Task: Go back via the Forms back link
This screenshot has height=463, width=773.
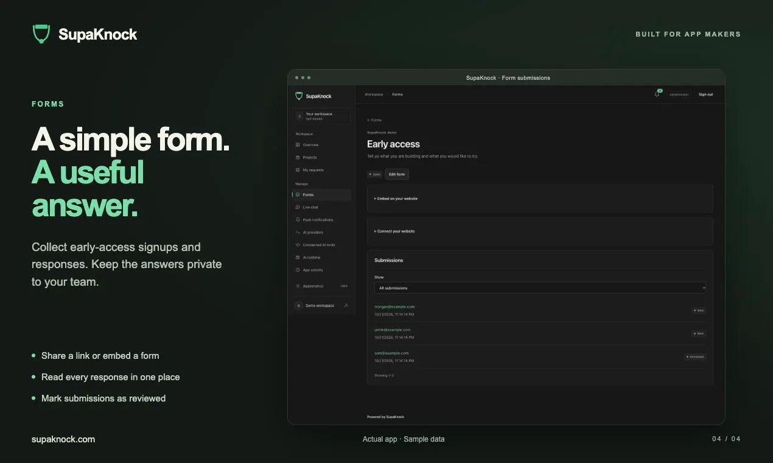Action: click(374, 120)
